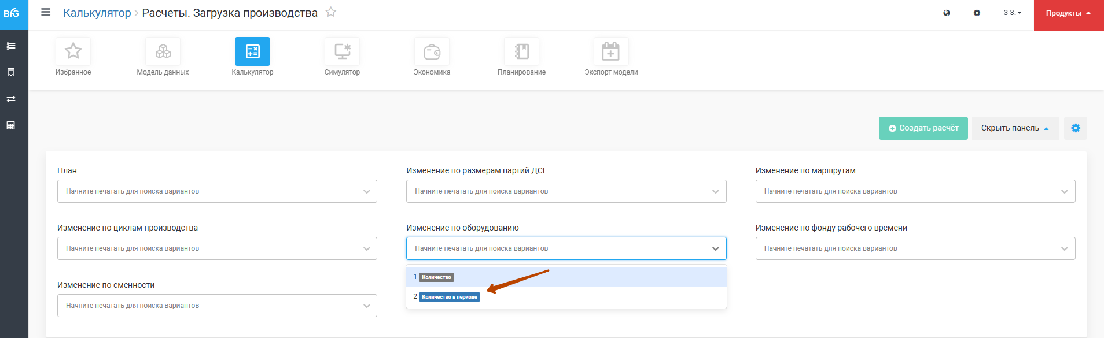Expand Изменение по фонду рабочего времени arrow

(1065, 248)
